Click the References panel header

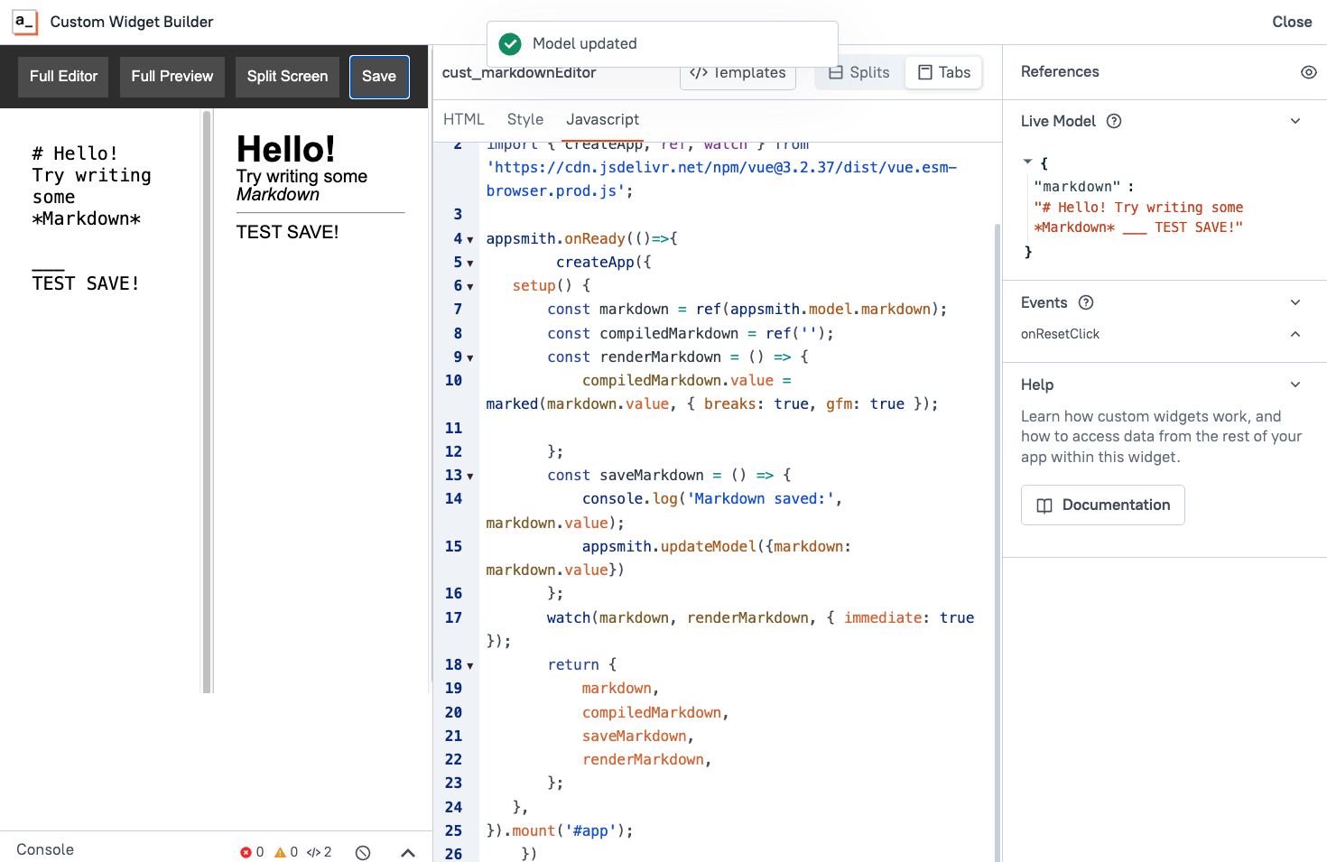click(x=1060, y=72)
